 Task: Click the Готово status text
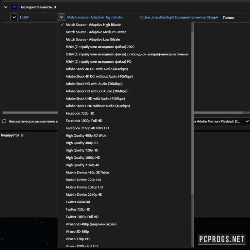pos(228,18)
